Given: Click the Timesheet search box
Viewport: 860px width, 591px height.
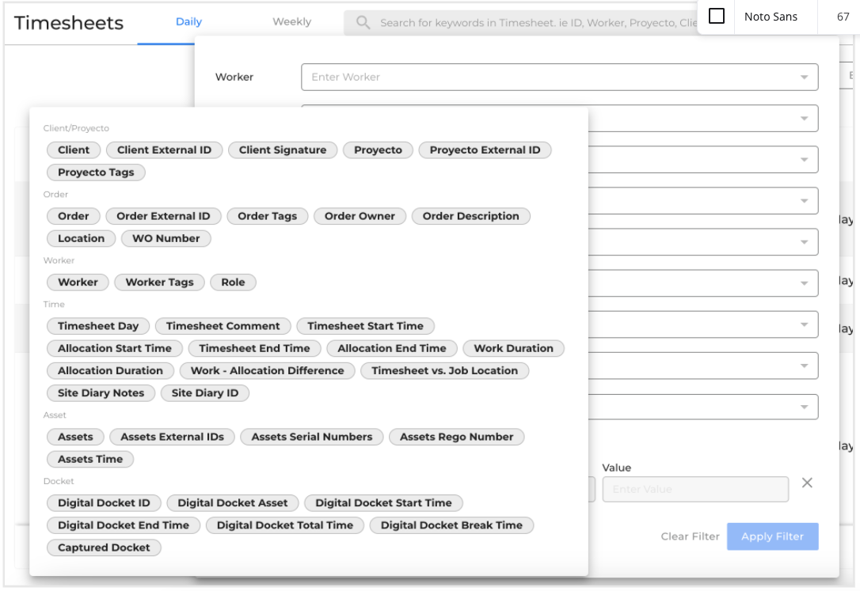Looking at the screenshot, I should coord(521,22).
